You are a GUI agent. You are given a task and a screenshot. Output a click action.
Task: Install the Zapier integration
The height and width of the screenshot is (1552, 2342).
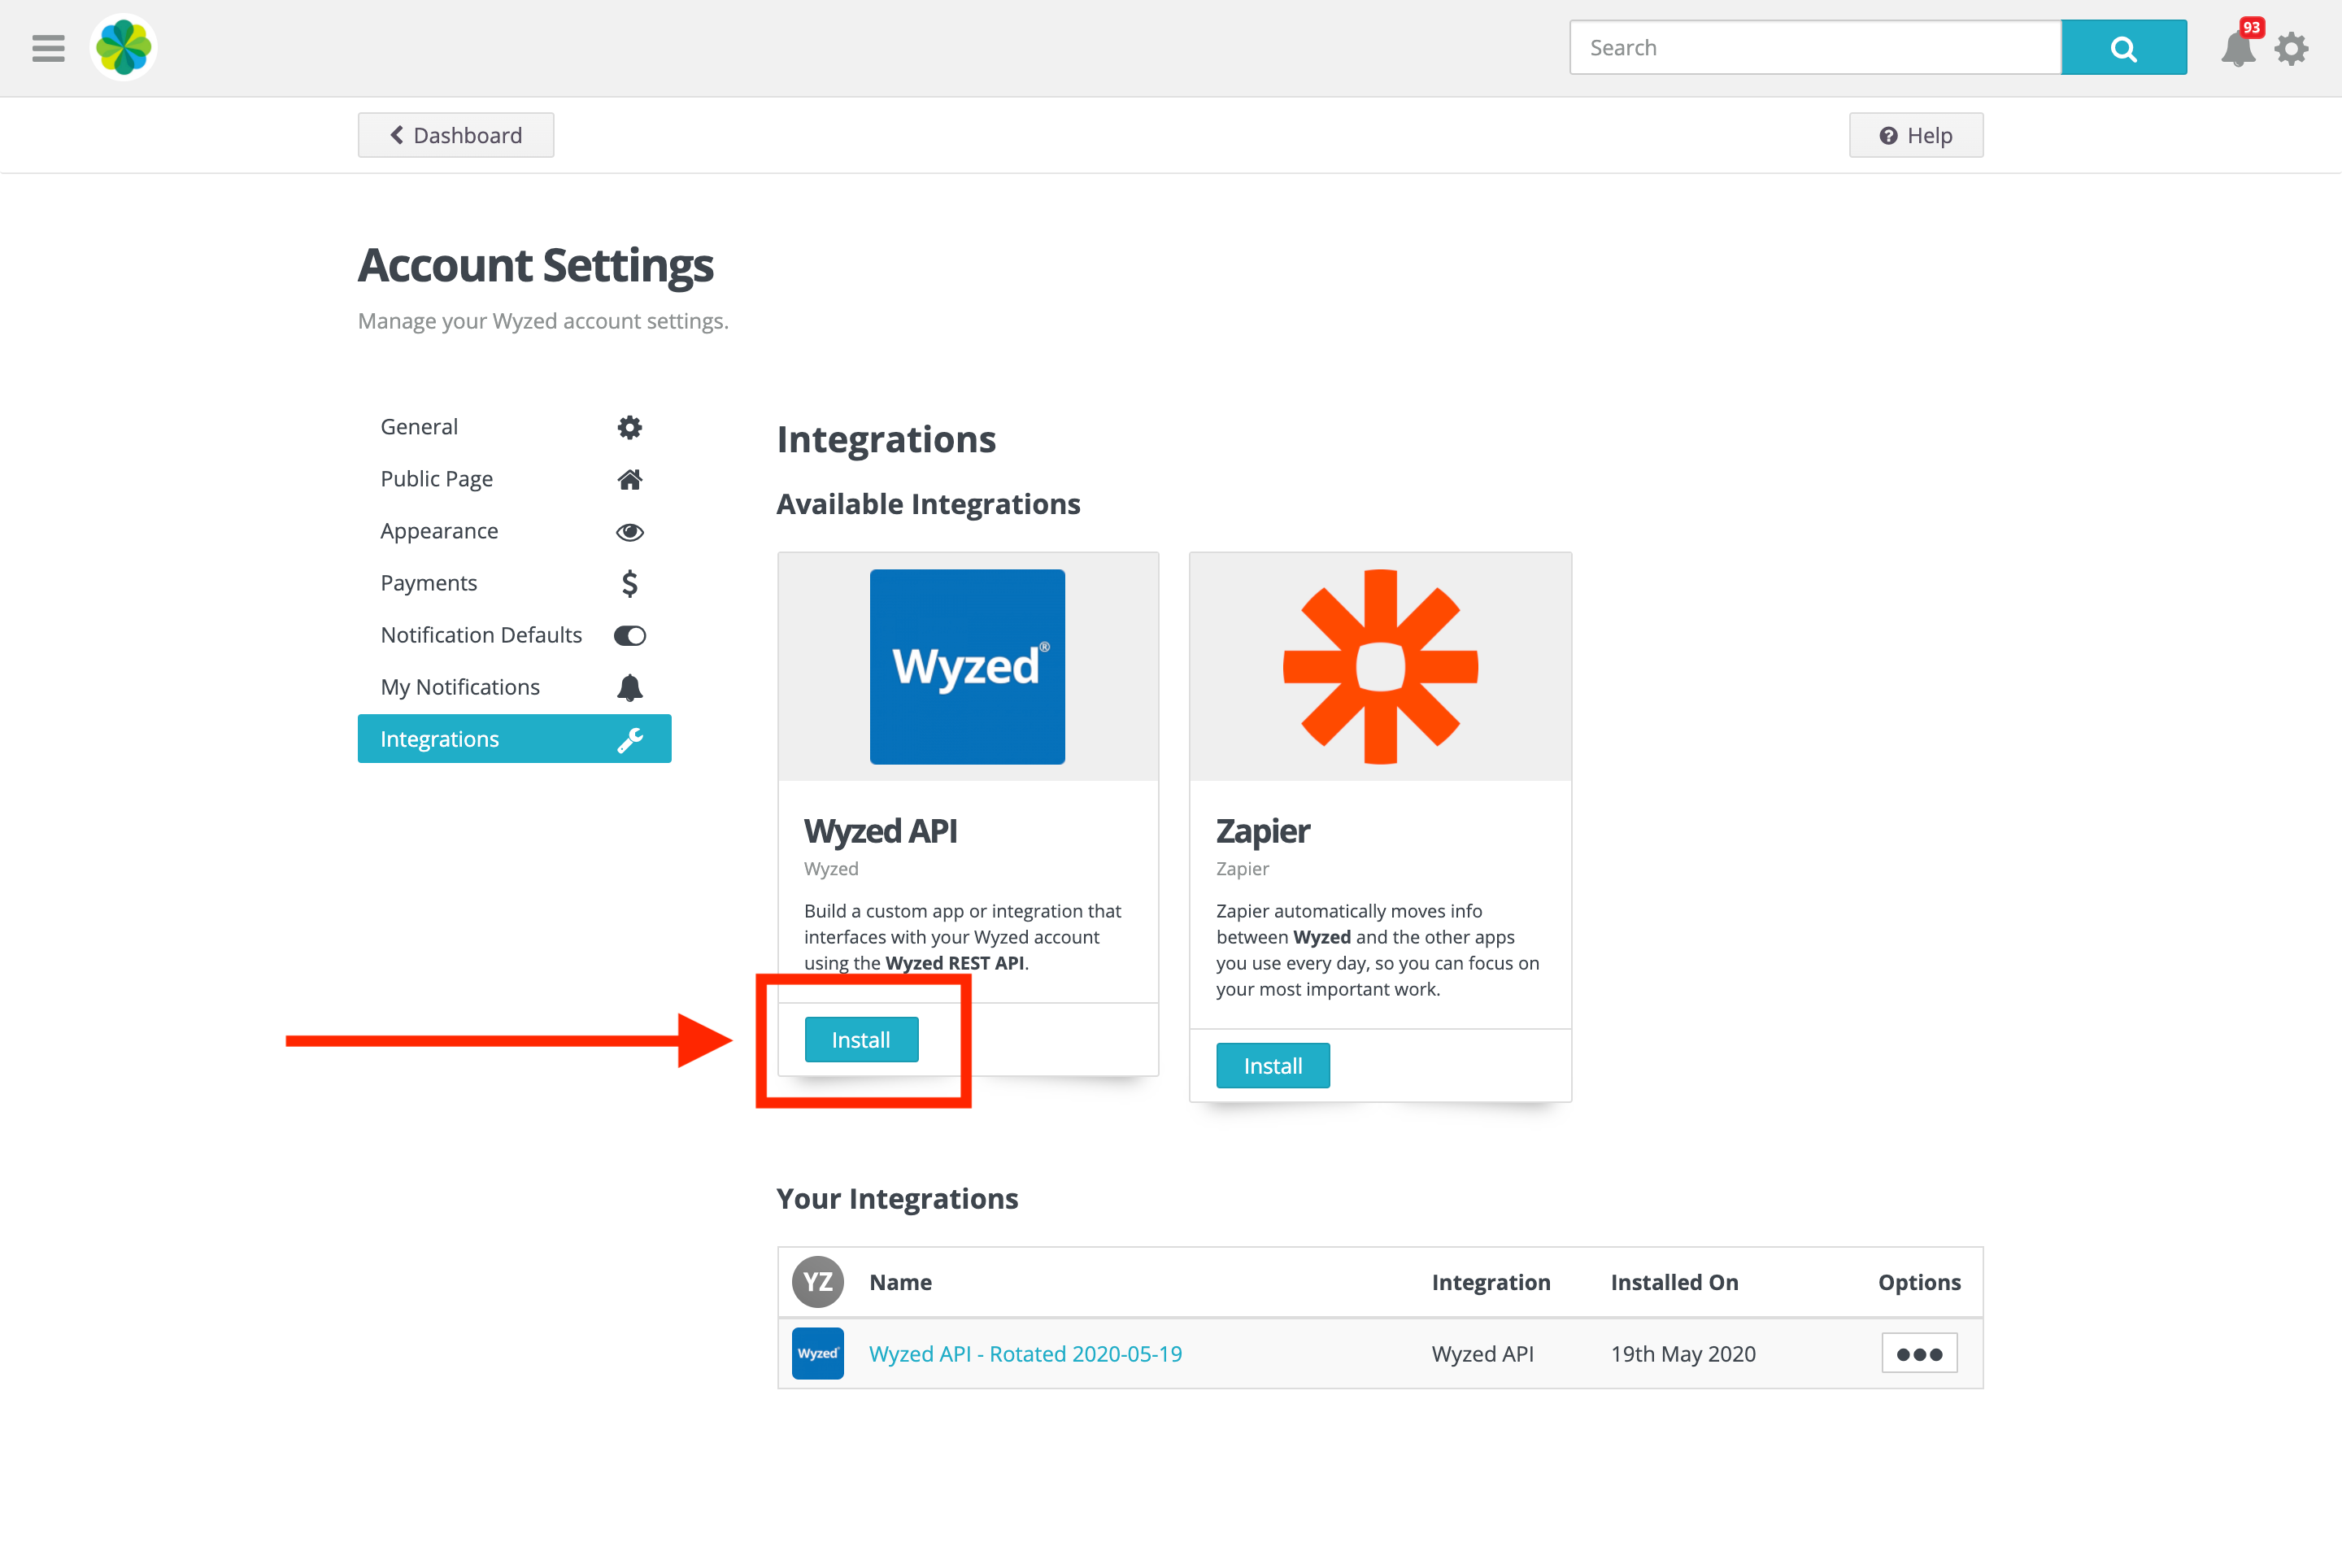(1273, 1065)
